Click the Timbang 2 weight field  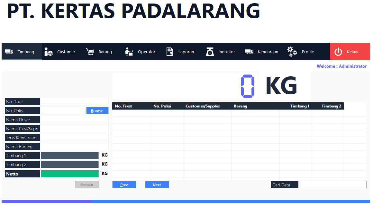tap(70, 165)
